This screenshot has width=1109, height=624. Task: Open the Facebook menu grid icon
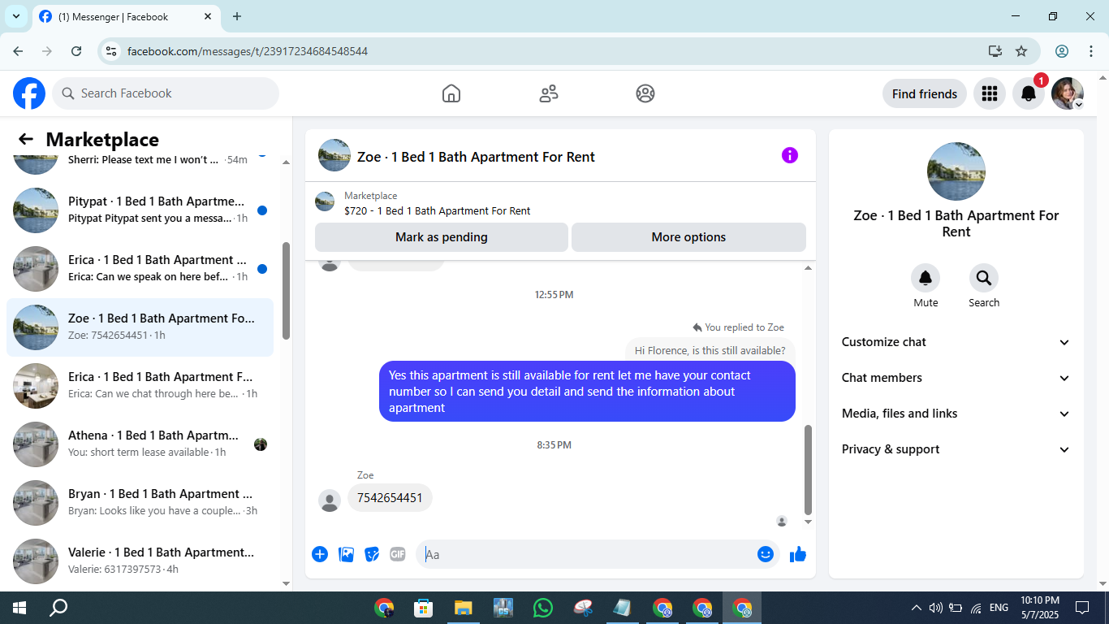tap(989, 93)
